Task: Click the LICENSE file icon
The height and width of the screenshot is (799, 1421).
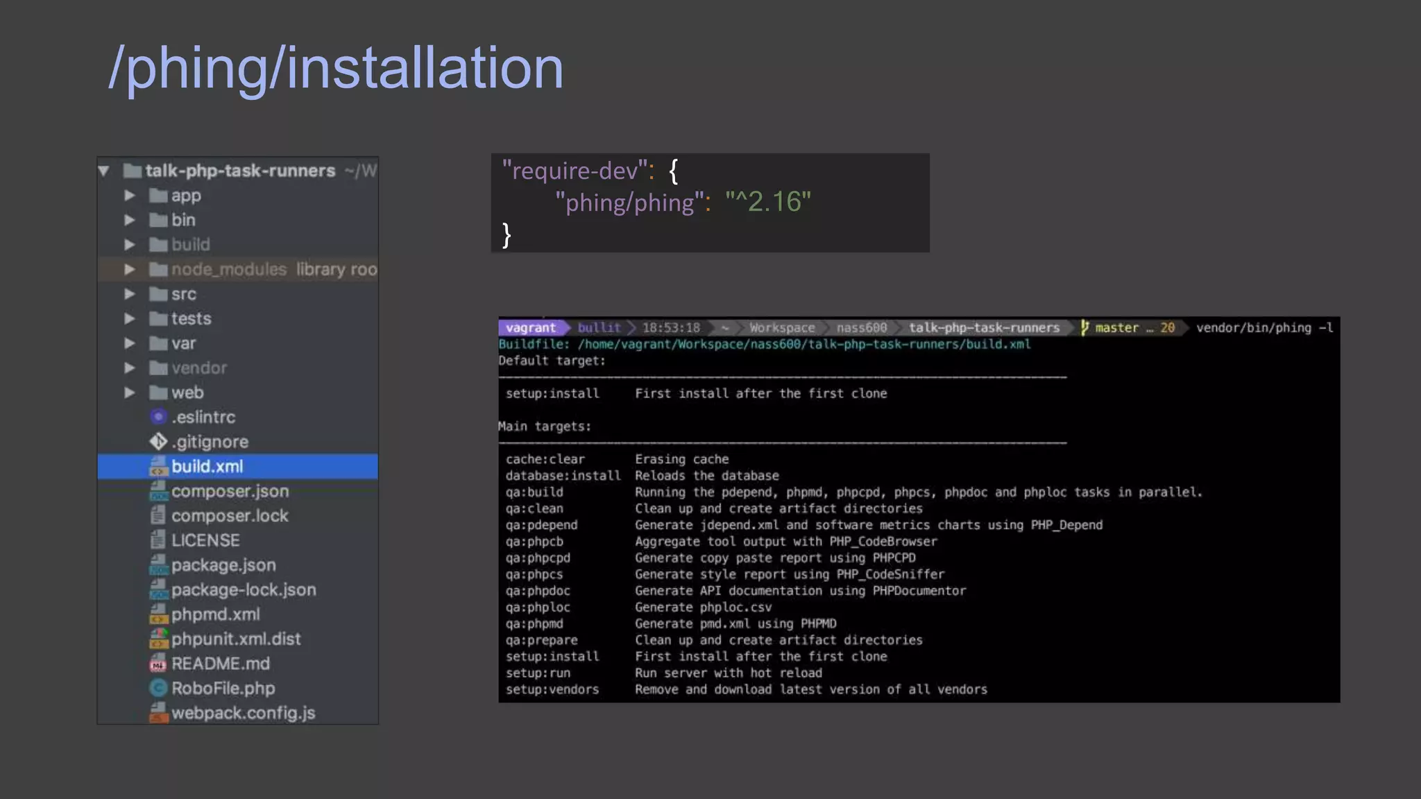Action: 158,540
